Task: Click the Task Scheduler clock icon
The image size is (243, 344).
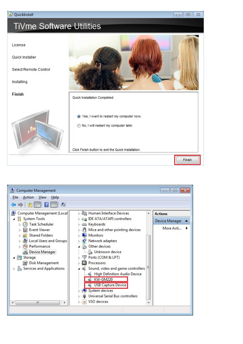Action: pos(25,224)
